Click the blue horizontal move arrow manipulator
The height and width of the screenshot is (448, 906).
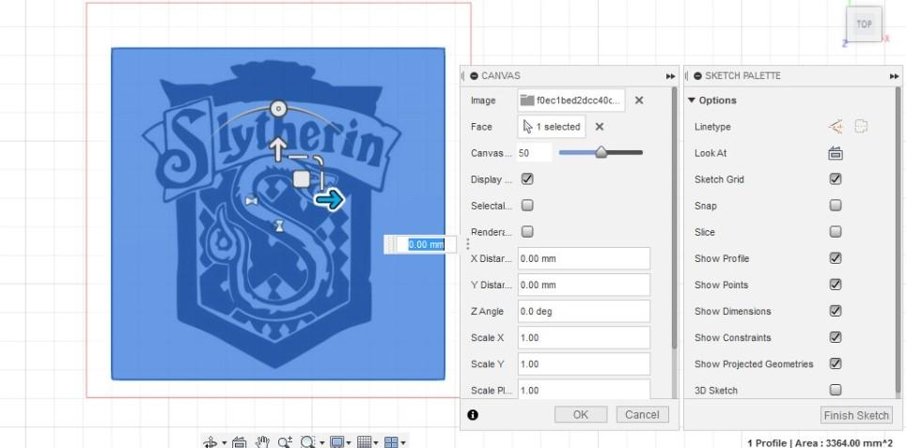point(329,200)
